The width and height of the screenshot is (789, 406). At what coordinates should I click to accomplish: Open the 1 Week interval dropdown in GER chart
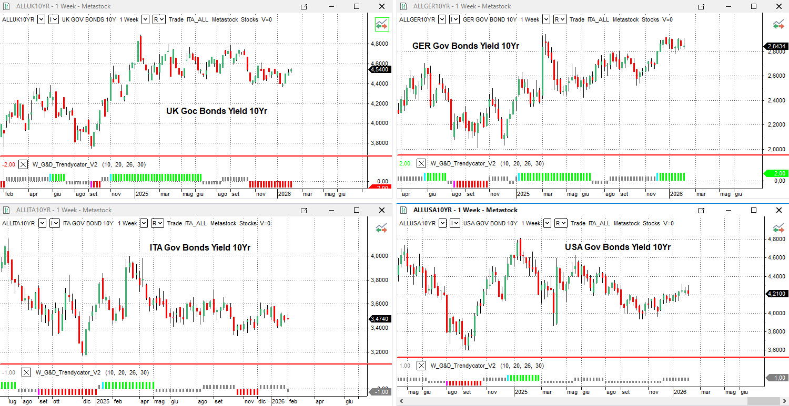pos(547,19)
